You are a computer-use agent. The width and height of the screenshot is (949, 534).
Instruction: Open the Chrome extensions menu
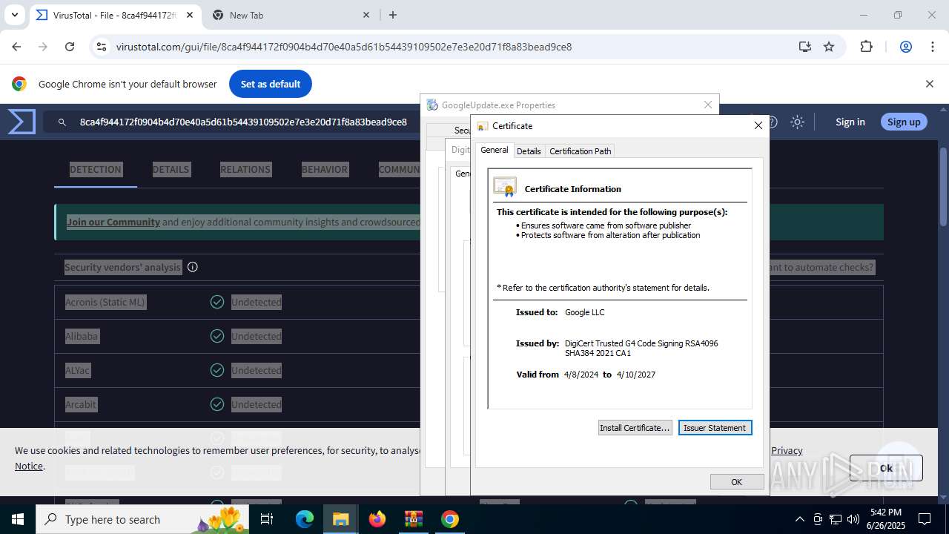[866, 47]
